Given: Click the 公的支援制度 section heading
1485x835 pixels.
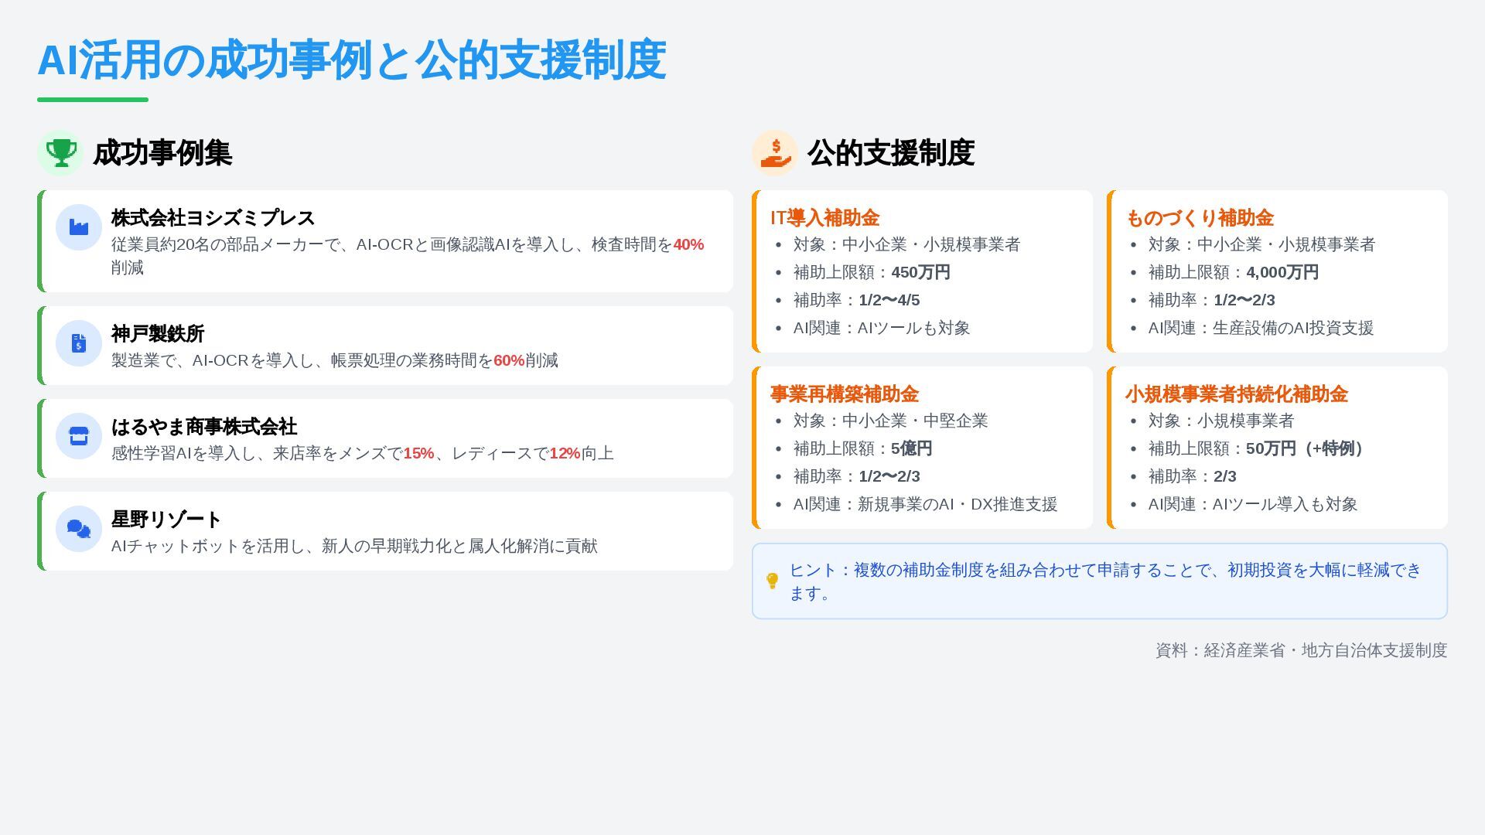Looking at the screenshot, I should click(890, 153).
